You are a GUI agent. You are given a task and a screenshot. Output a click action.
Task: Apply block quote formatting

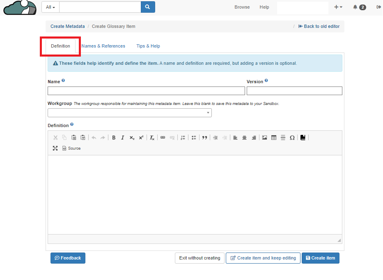click(204, 138)
